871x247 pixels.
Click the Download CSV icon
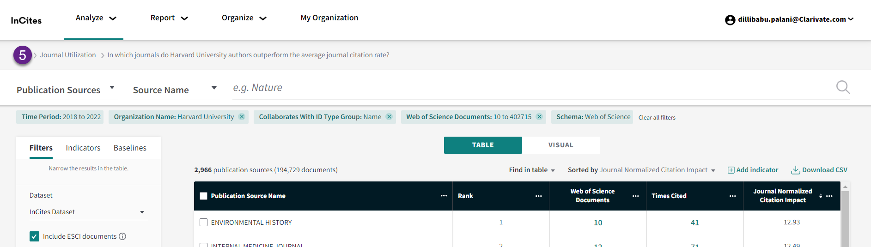click(795, 170)
